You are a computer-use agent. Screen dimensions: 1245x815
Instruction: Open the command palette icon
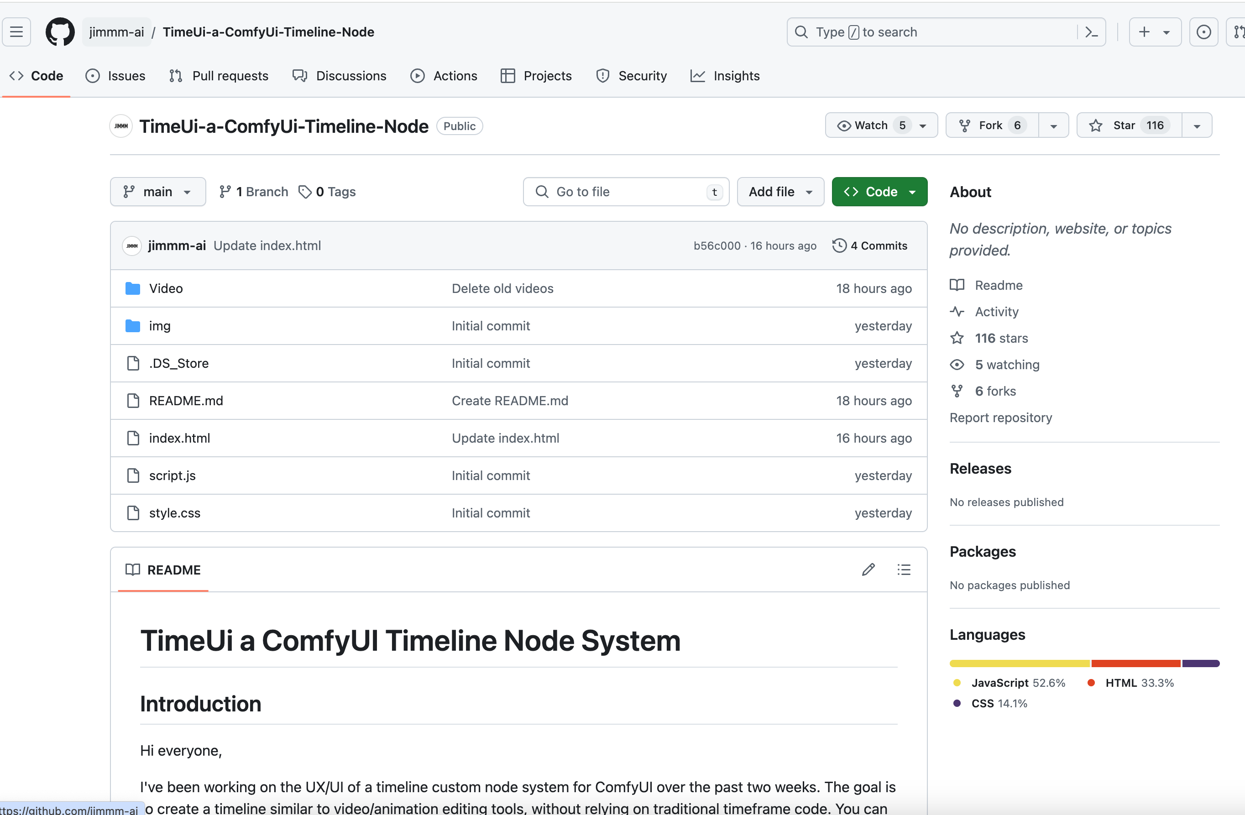pyautogui.click(x=1091, y=32)
